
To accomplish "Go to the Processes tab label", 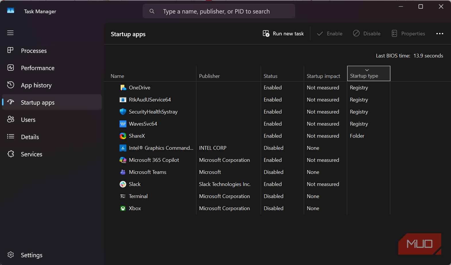I will pos(34,51).
